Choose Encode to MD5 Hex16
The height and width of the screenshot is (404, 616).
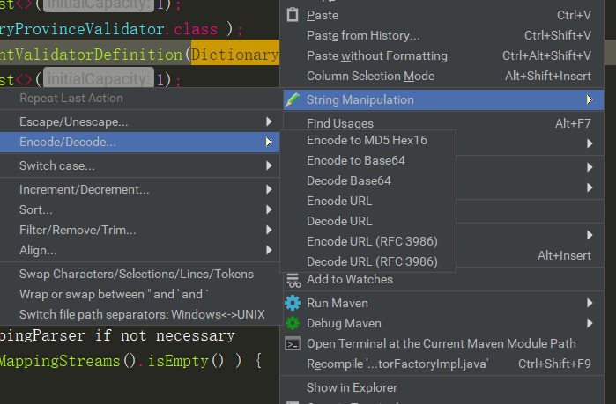tap(367, 141)
